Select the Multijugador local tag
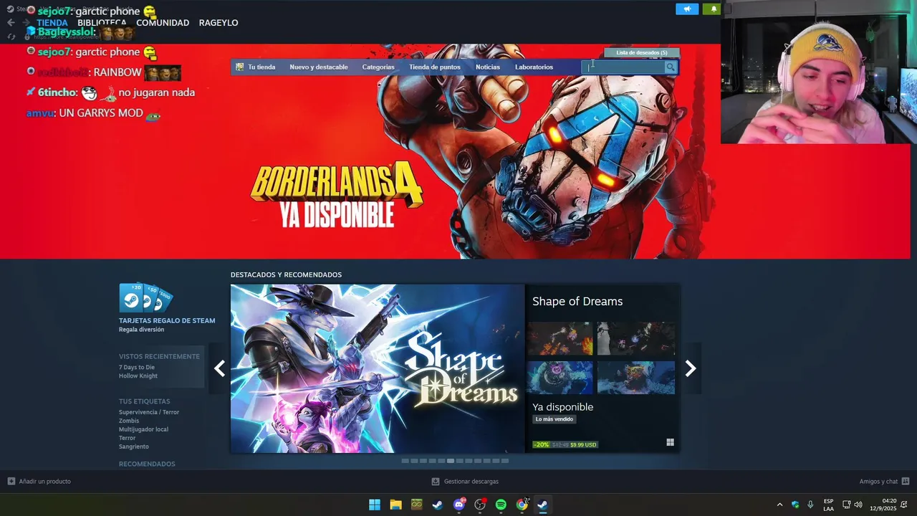This screenshot has width=917, height=516. point(143,429)
